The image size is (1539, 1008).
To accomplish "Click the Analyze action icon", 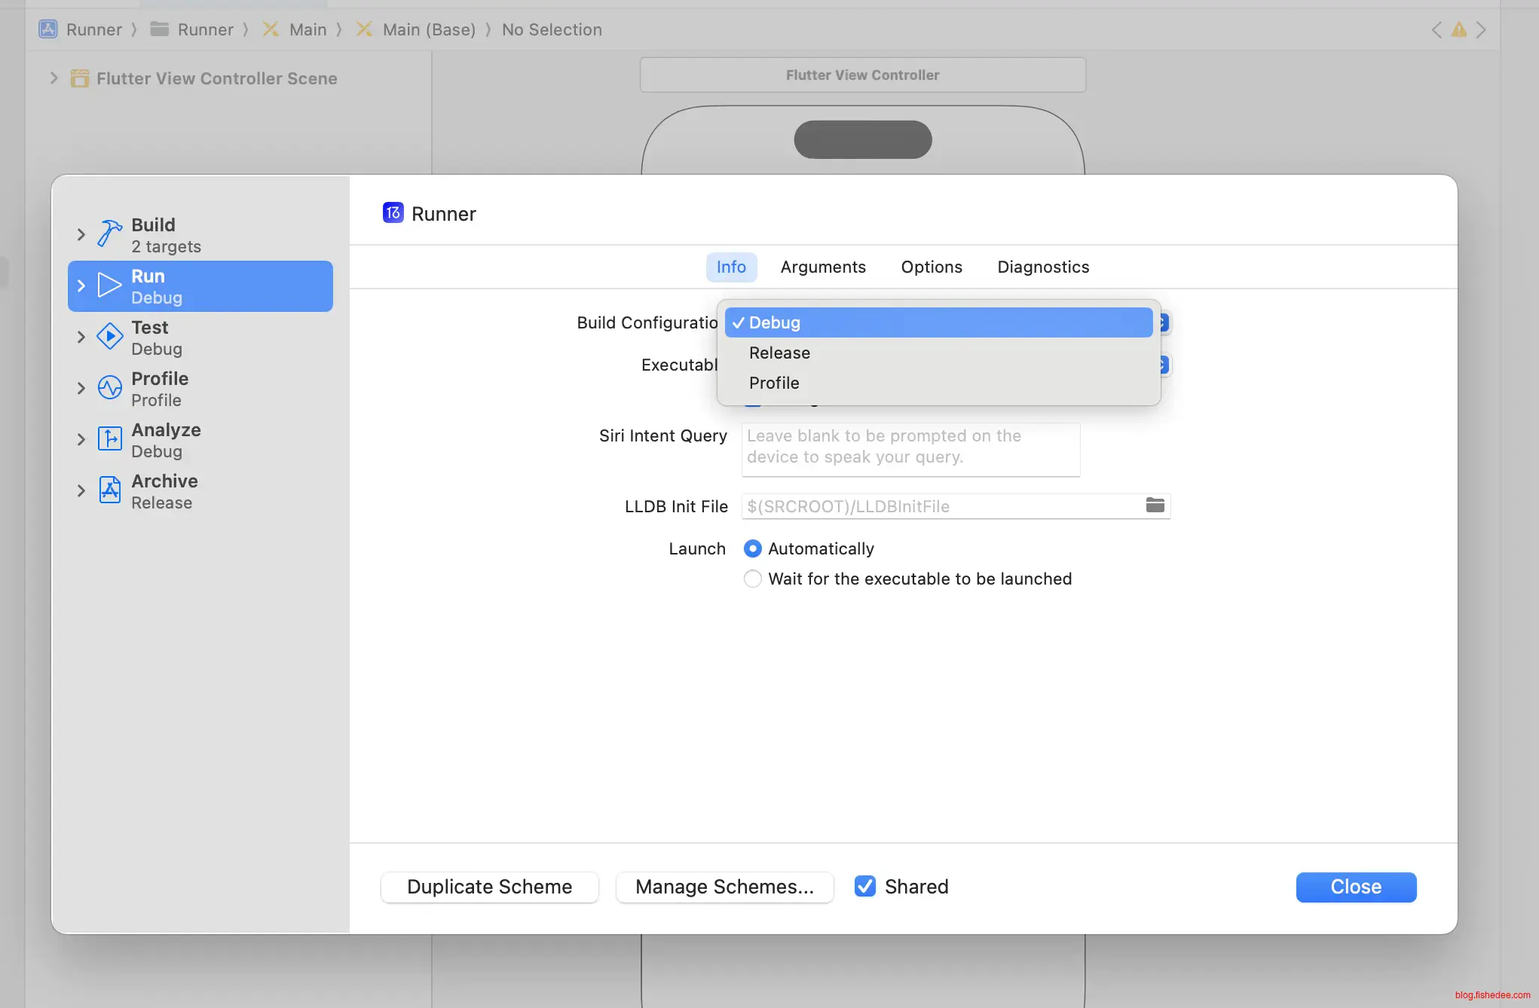I will [x=109, y=439].
